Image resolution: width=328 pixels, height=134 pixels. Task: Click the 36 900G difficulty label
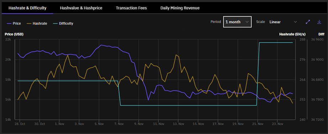[x=317, y=60]
